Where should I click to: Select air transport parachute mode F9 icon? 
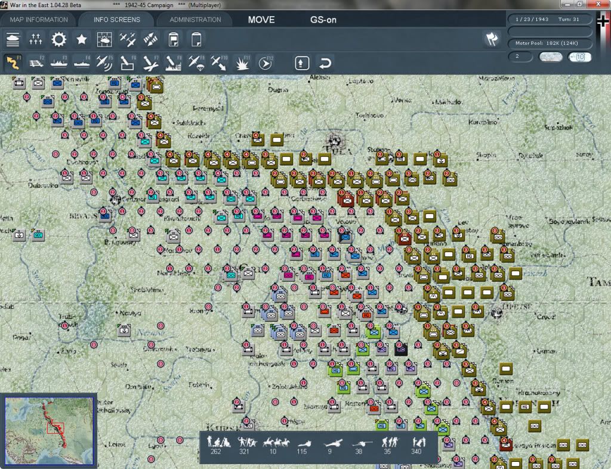click(196, 63)
